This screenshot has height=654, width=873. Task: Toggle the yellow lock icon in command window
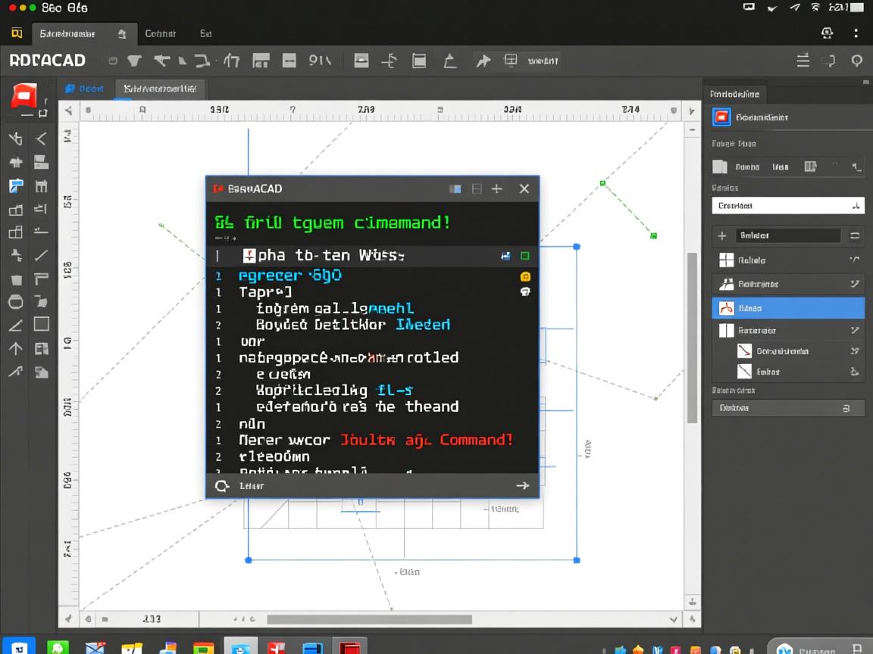click(524, 276)
